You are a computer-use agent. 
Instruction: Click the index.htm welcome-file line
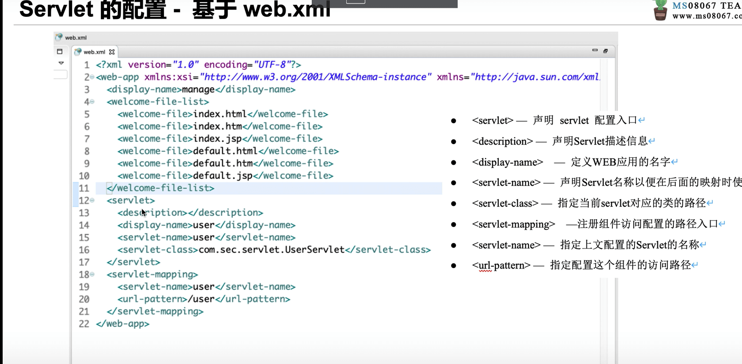point(220,126)
